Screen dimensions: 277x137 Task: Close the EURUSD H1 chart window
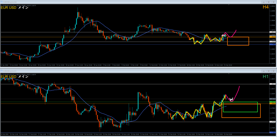273,71
